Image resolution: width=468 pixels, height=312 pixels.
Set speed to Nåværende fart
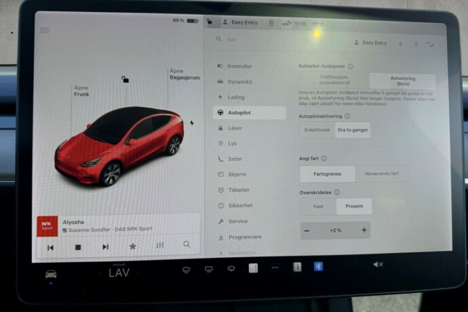pos(382,174)
